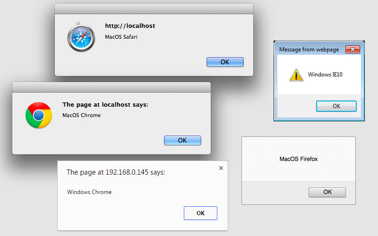Click the Safari dialog title bar
The width and height of the screenshot is (378, 236).
(x=154, y=9)
